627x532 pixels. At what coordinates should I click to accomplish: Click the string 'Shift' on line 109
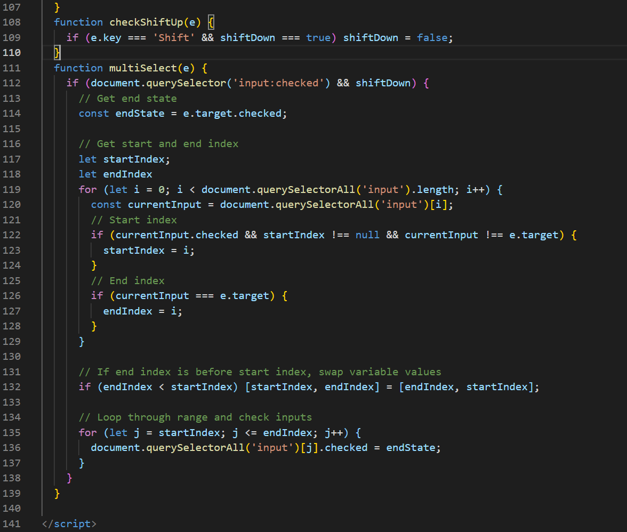coord(174,37)
